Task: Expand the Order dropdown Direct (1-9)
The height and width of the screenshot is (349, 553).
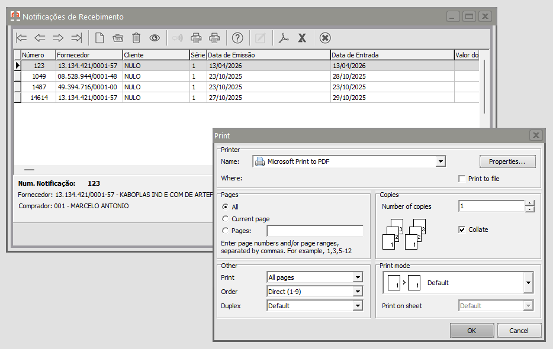Action: click(x=358, y=292)
